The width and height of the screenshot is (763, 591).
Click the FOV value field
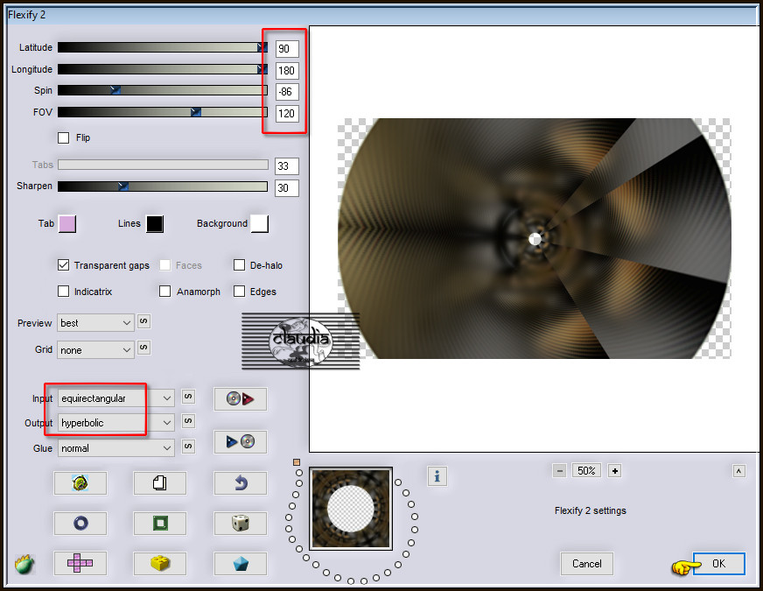point(287,114)
